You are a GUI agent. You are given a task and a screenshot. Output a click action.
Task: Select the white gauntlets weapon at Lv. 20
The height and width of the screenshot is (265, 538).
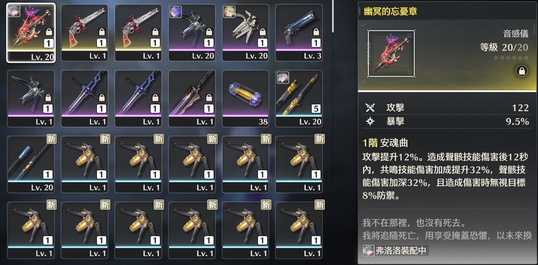245,33
